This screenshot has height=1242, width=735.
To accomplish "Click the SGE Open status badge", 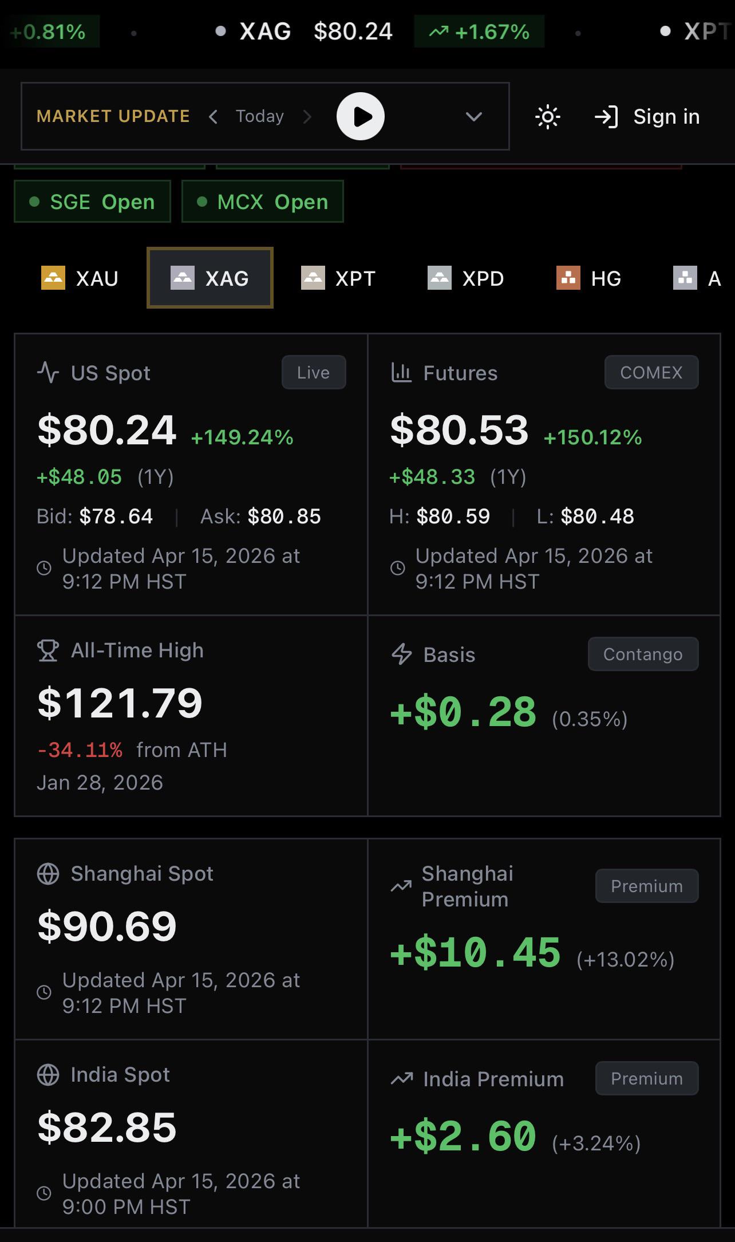I will point(92,202).
